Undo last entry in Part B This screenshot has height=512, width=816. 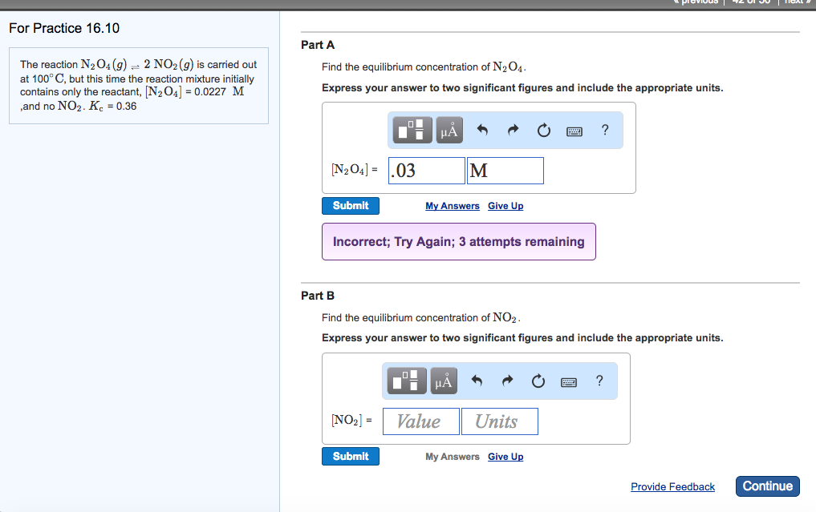[477, 381]
